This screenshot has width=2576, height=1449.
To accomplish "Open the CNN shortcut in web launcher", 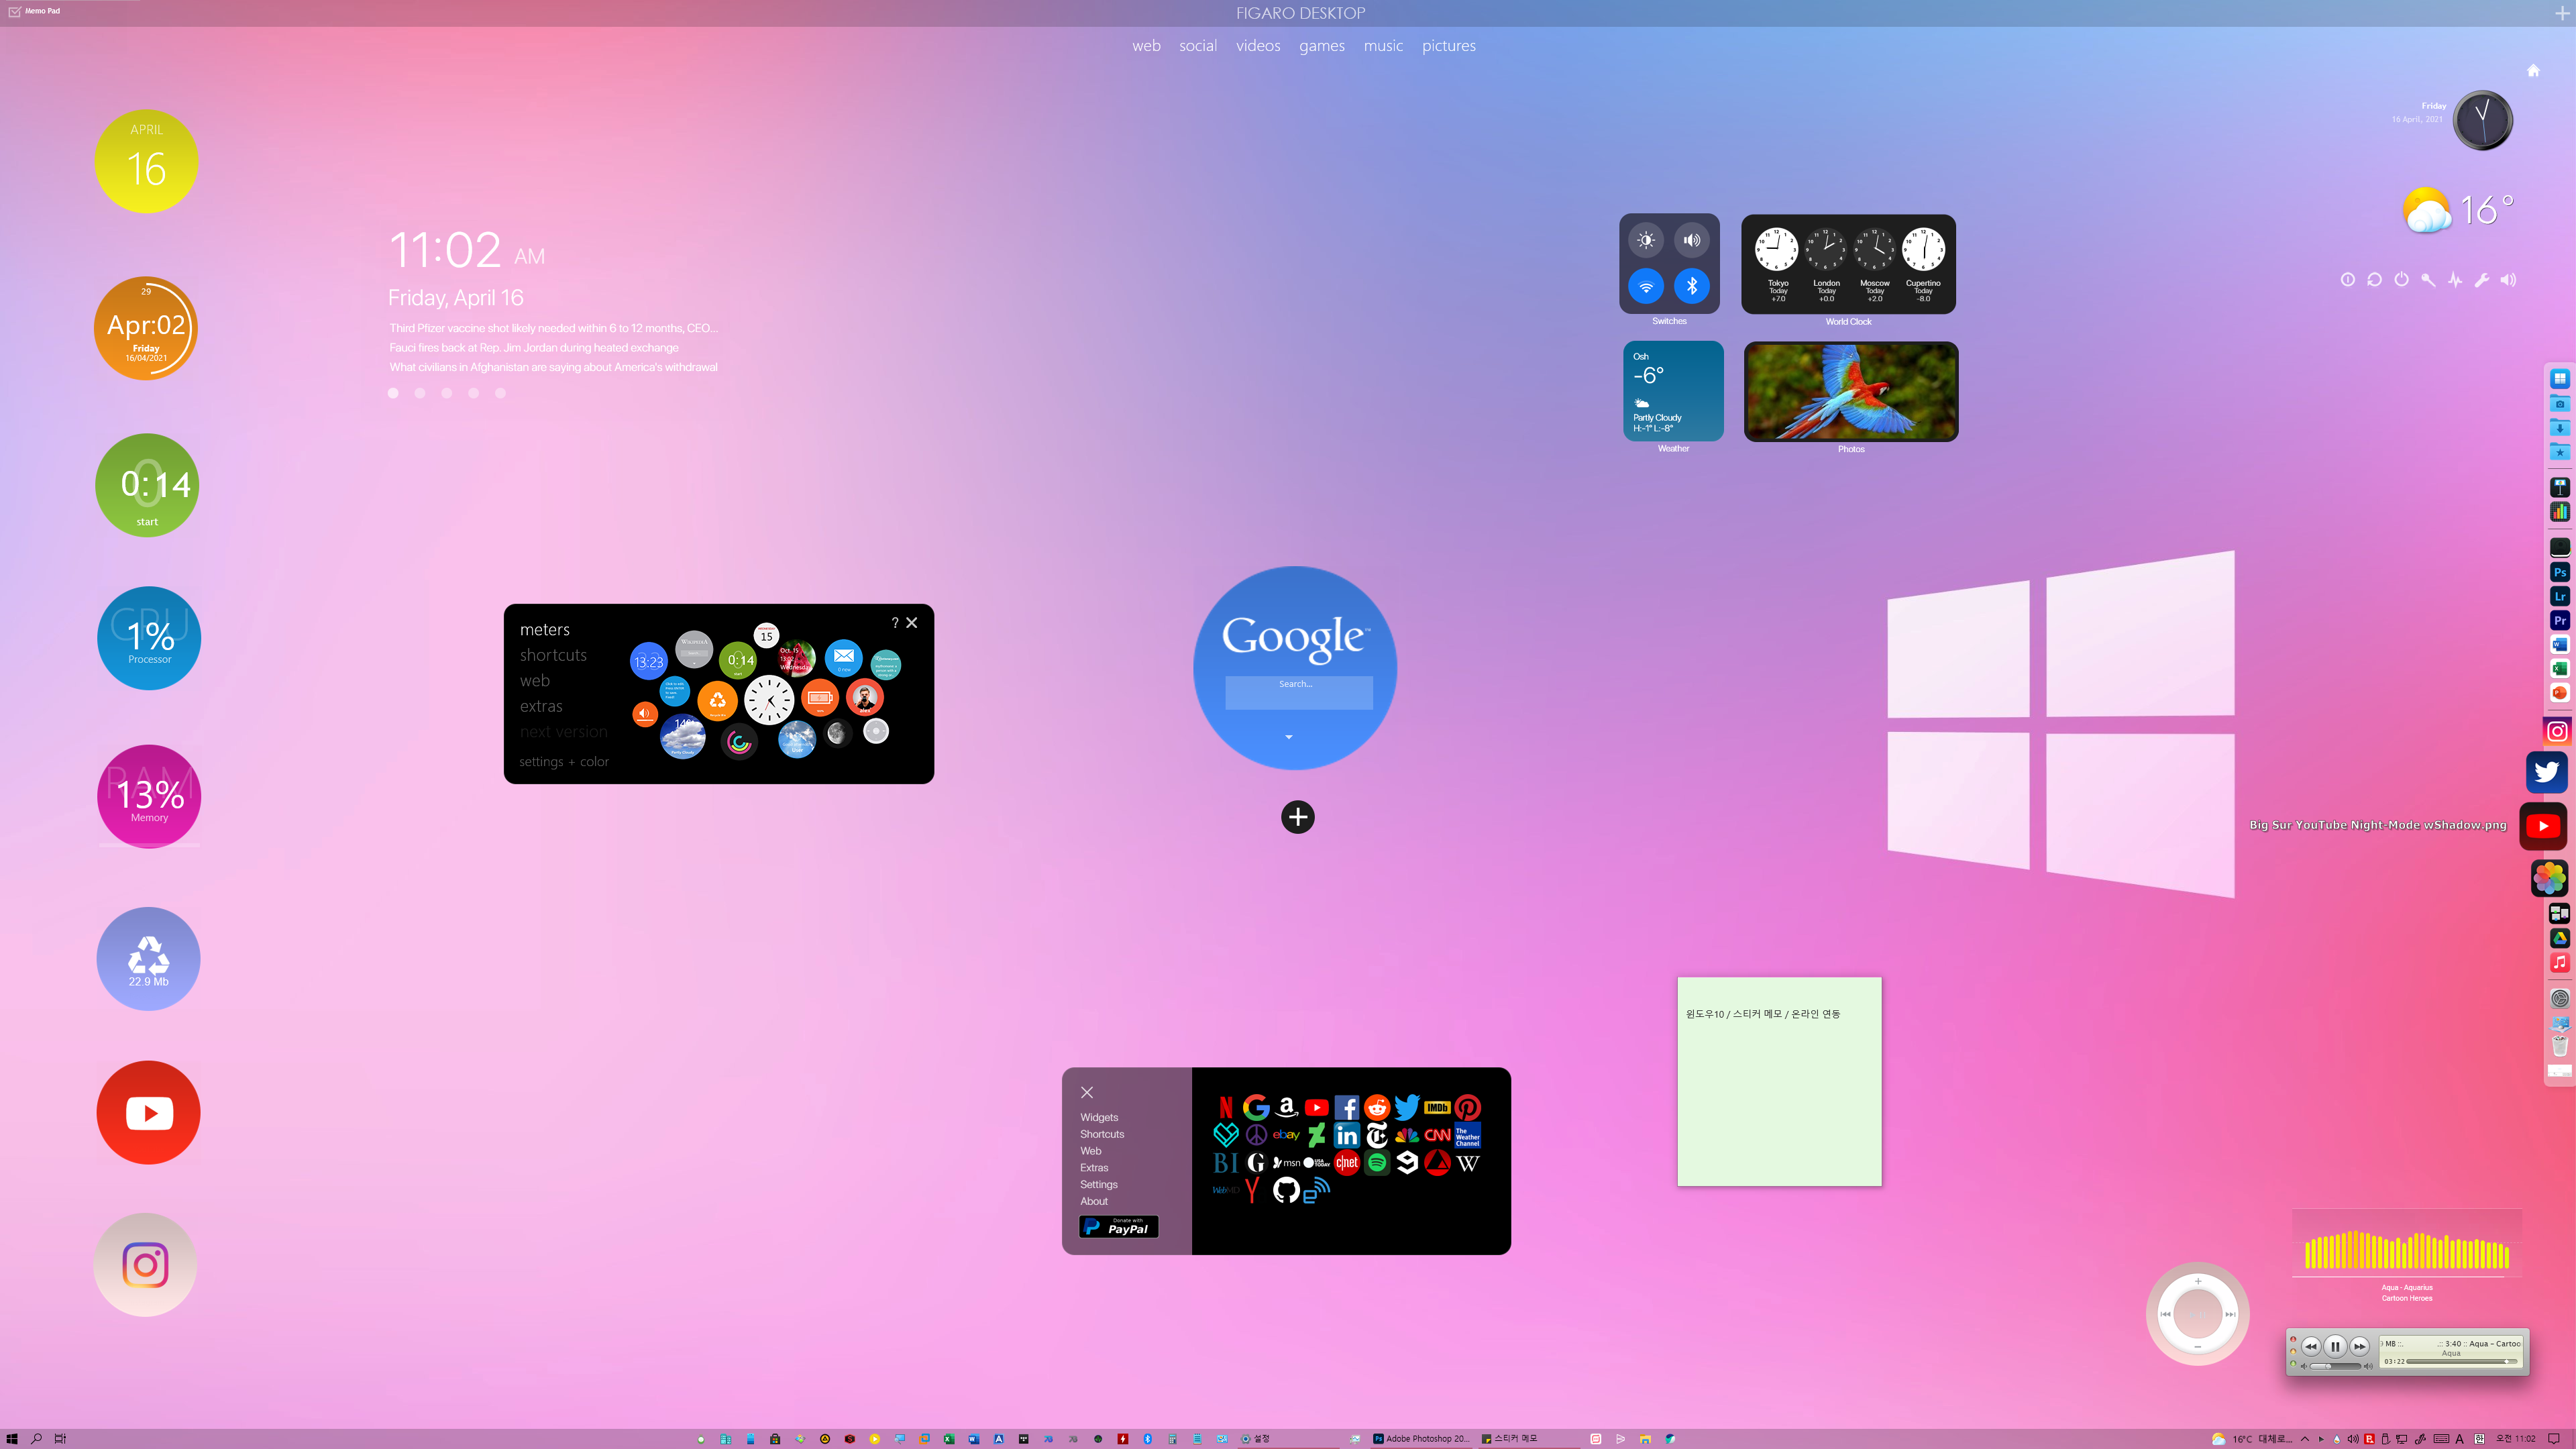I will point(1437,1135).
